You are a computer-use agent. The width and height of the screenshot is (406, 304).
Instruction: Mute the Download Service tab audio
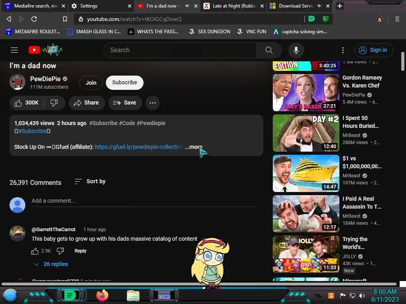tap(319, 6)
